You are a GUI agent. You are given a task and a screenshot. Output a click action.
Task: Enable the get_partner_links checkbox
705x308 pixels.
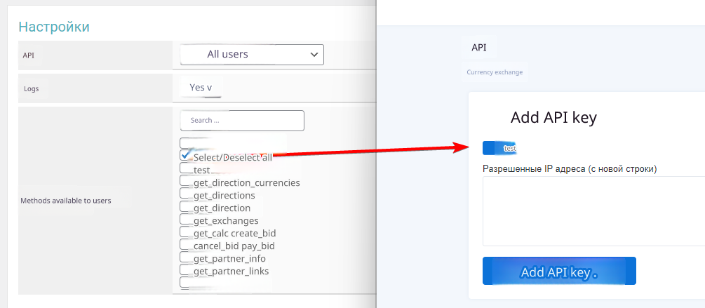point(186,271)
